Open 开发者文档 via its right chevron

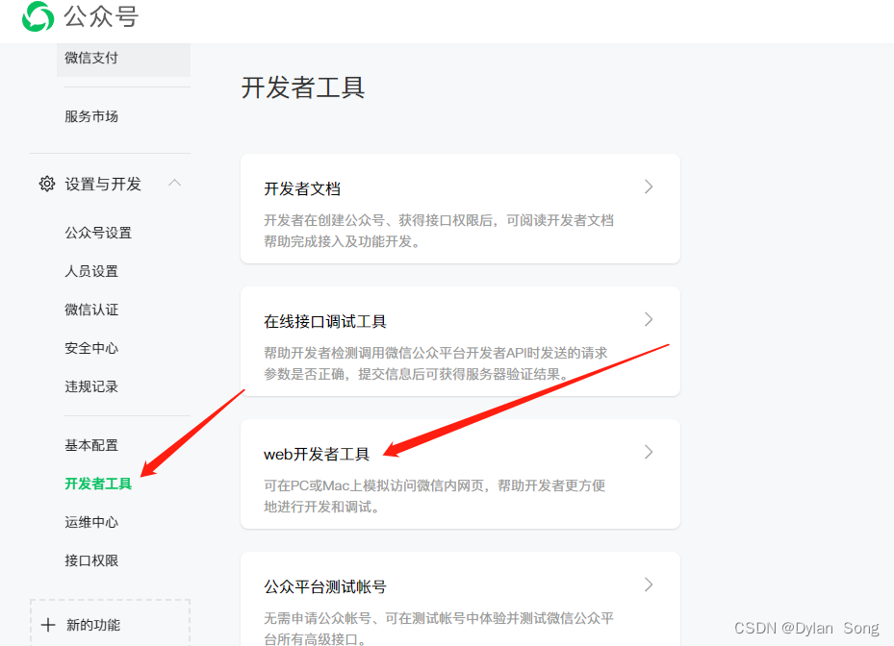[x=649, y=186]
